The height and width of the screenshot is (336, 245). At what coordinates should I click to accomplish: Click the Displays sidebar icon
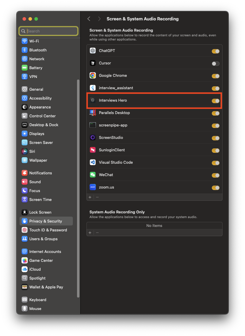[25, 134]
